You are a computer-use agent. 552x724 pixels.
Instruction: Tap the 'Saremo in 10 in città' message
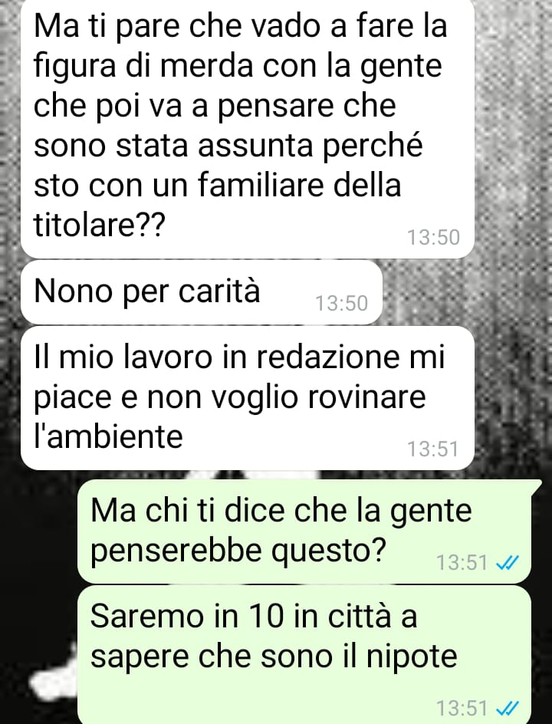(x=304, y=655)
